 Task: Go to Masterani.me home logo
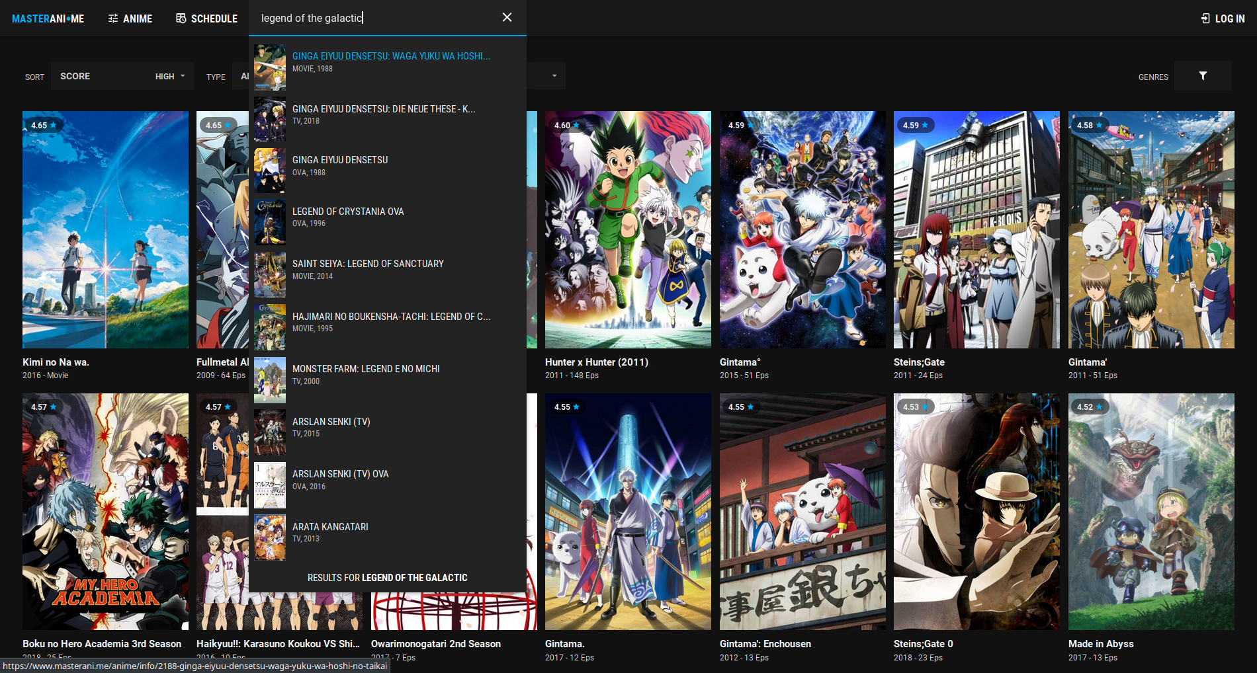(x=48, y=19)
